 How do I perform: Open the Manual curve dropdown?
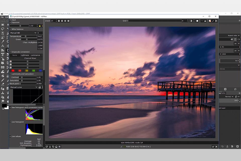click(24, 87)
